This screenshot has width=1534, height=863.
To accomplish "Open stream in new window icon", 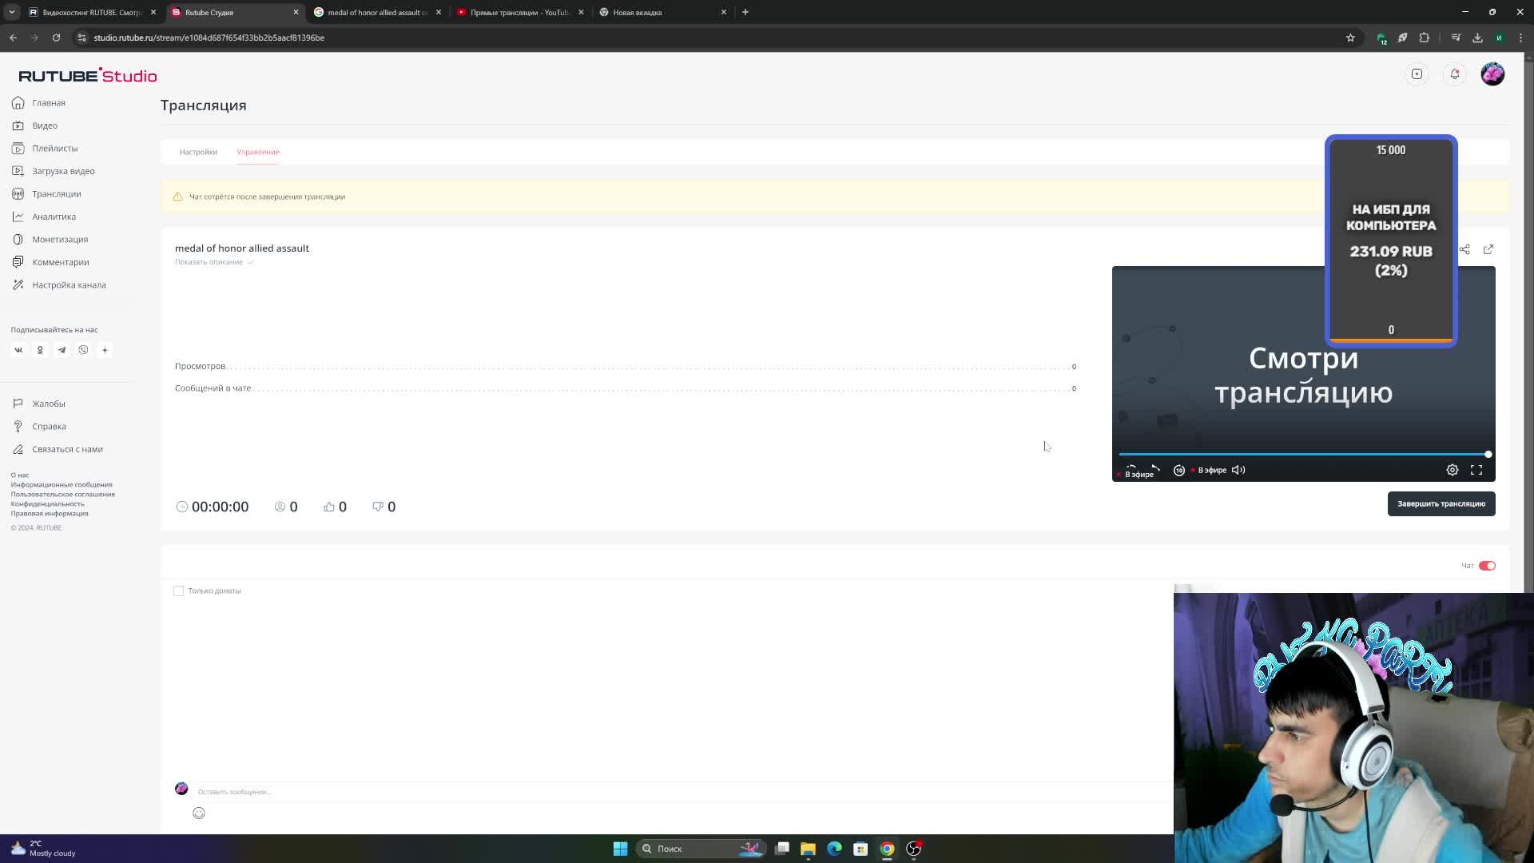I will 1488,249.
